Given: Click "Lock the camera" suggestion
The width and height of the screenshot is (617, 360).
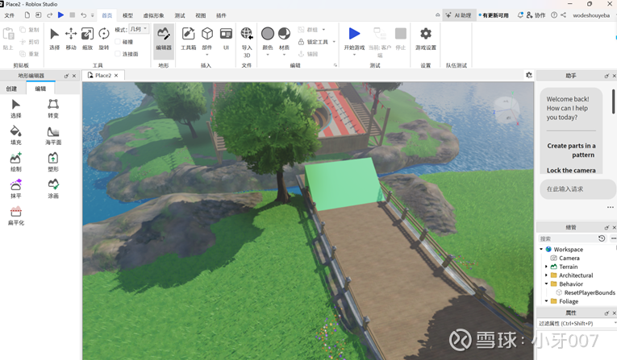Looking at the screenshot, I should coord(571,170).
